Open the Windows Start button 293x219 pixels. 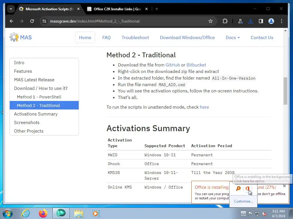(x=7, y=213)
